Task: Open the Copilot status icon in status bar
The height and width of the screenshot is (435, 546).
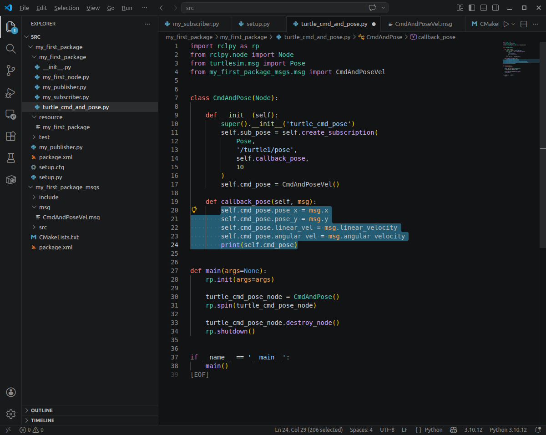Action: tap(454, 430)
